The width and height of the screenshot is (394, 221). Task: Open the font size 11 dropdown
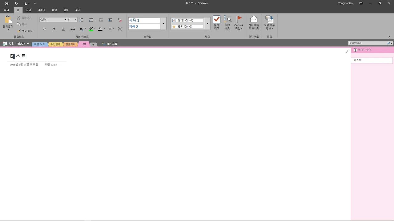(76, 20)
